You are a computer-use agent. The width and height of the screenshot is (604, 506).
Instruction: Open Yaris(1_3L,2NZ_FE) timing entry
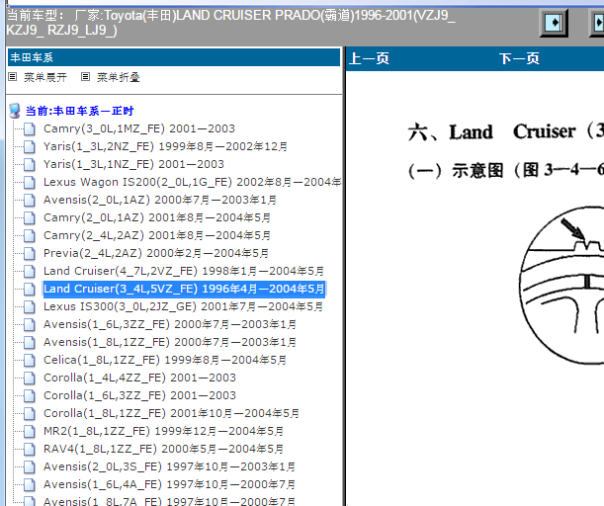[165, 146]
